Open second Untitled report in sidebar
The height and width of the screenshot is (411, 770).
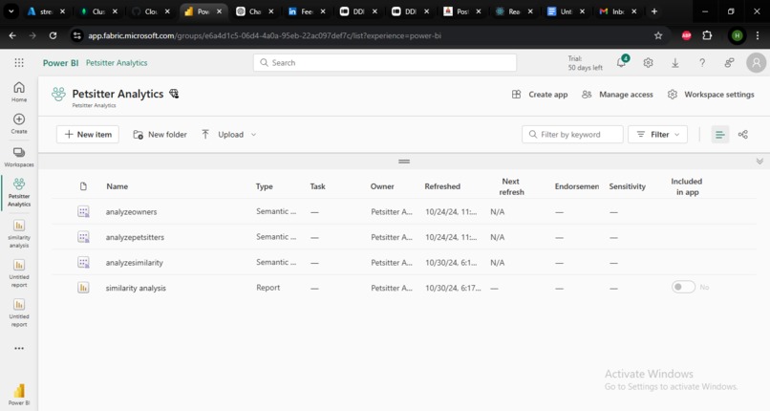pyautogui.click(x=19, y=313)
